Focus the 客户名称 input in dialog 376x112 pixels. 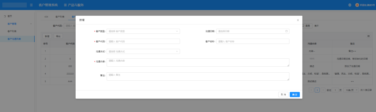coord(253,41)
